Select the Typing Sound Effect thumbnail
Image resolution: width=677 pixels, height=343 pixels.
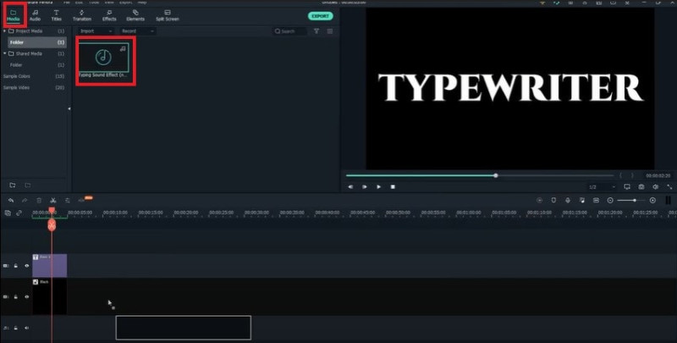[103, 57]
